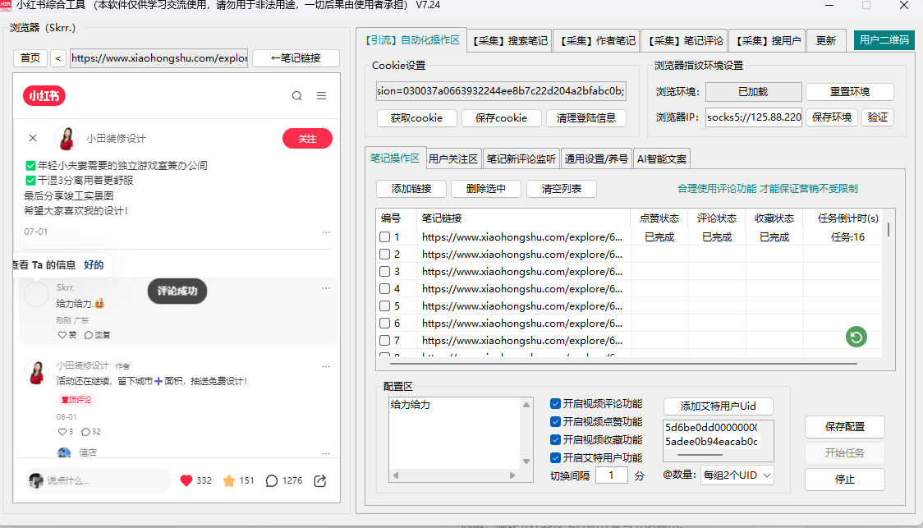Open the 【采集】搜索笔记 tab
Image resolution: width=923 pixels, height=528 pixels.
tap(509, 40)
